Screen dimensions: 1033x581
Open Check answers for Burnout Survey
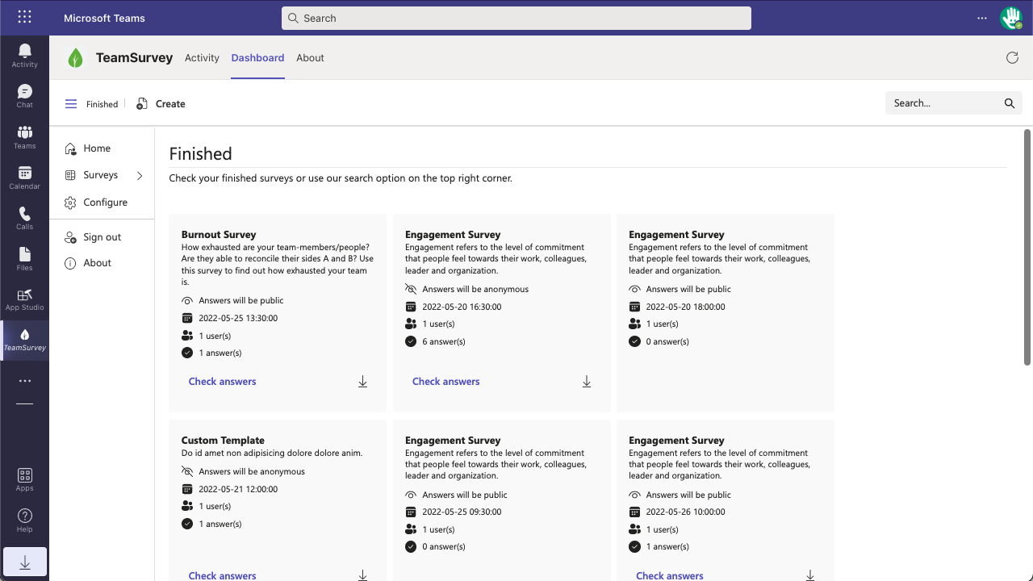(x=222, y=382)
